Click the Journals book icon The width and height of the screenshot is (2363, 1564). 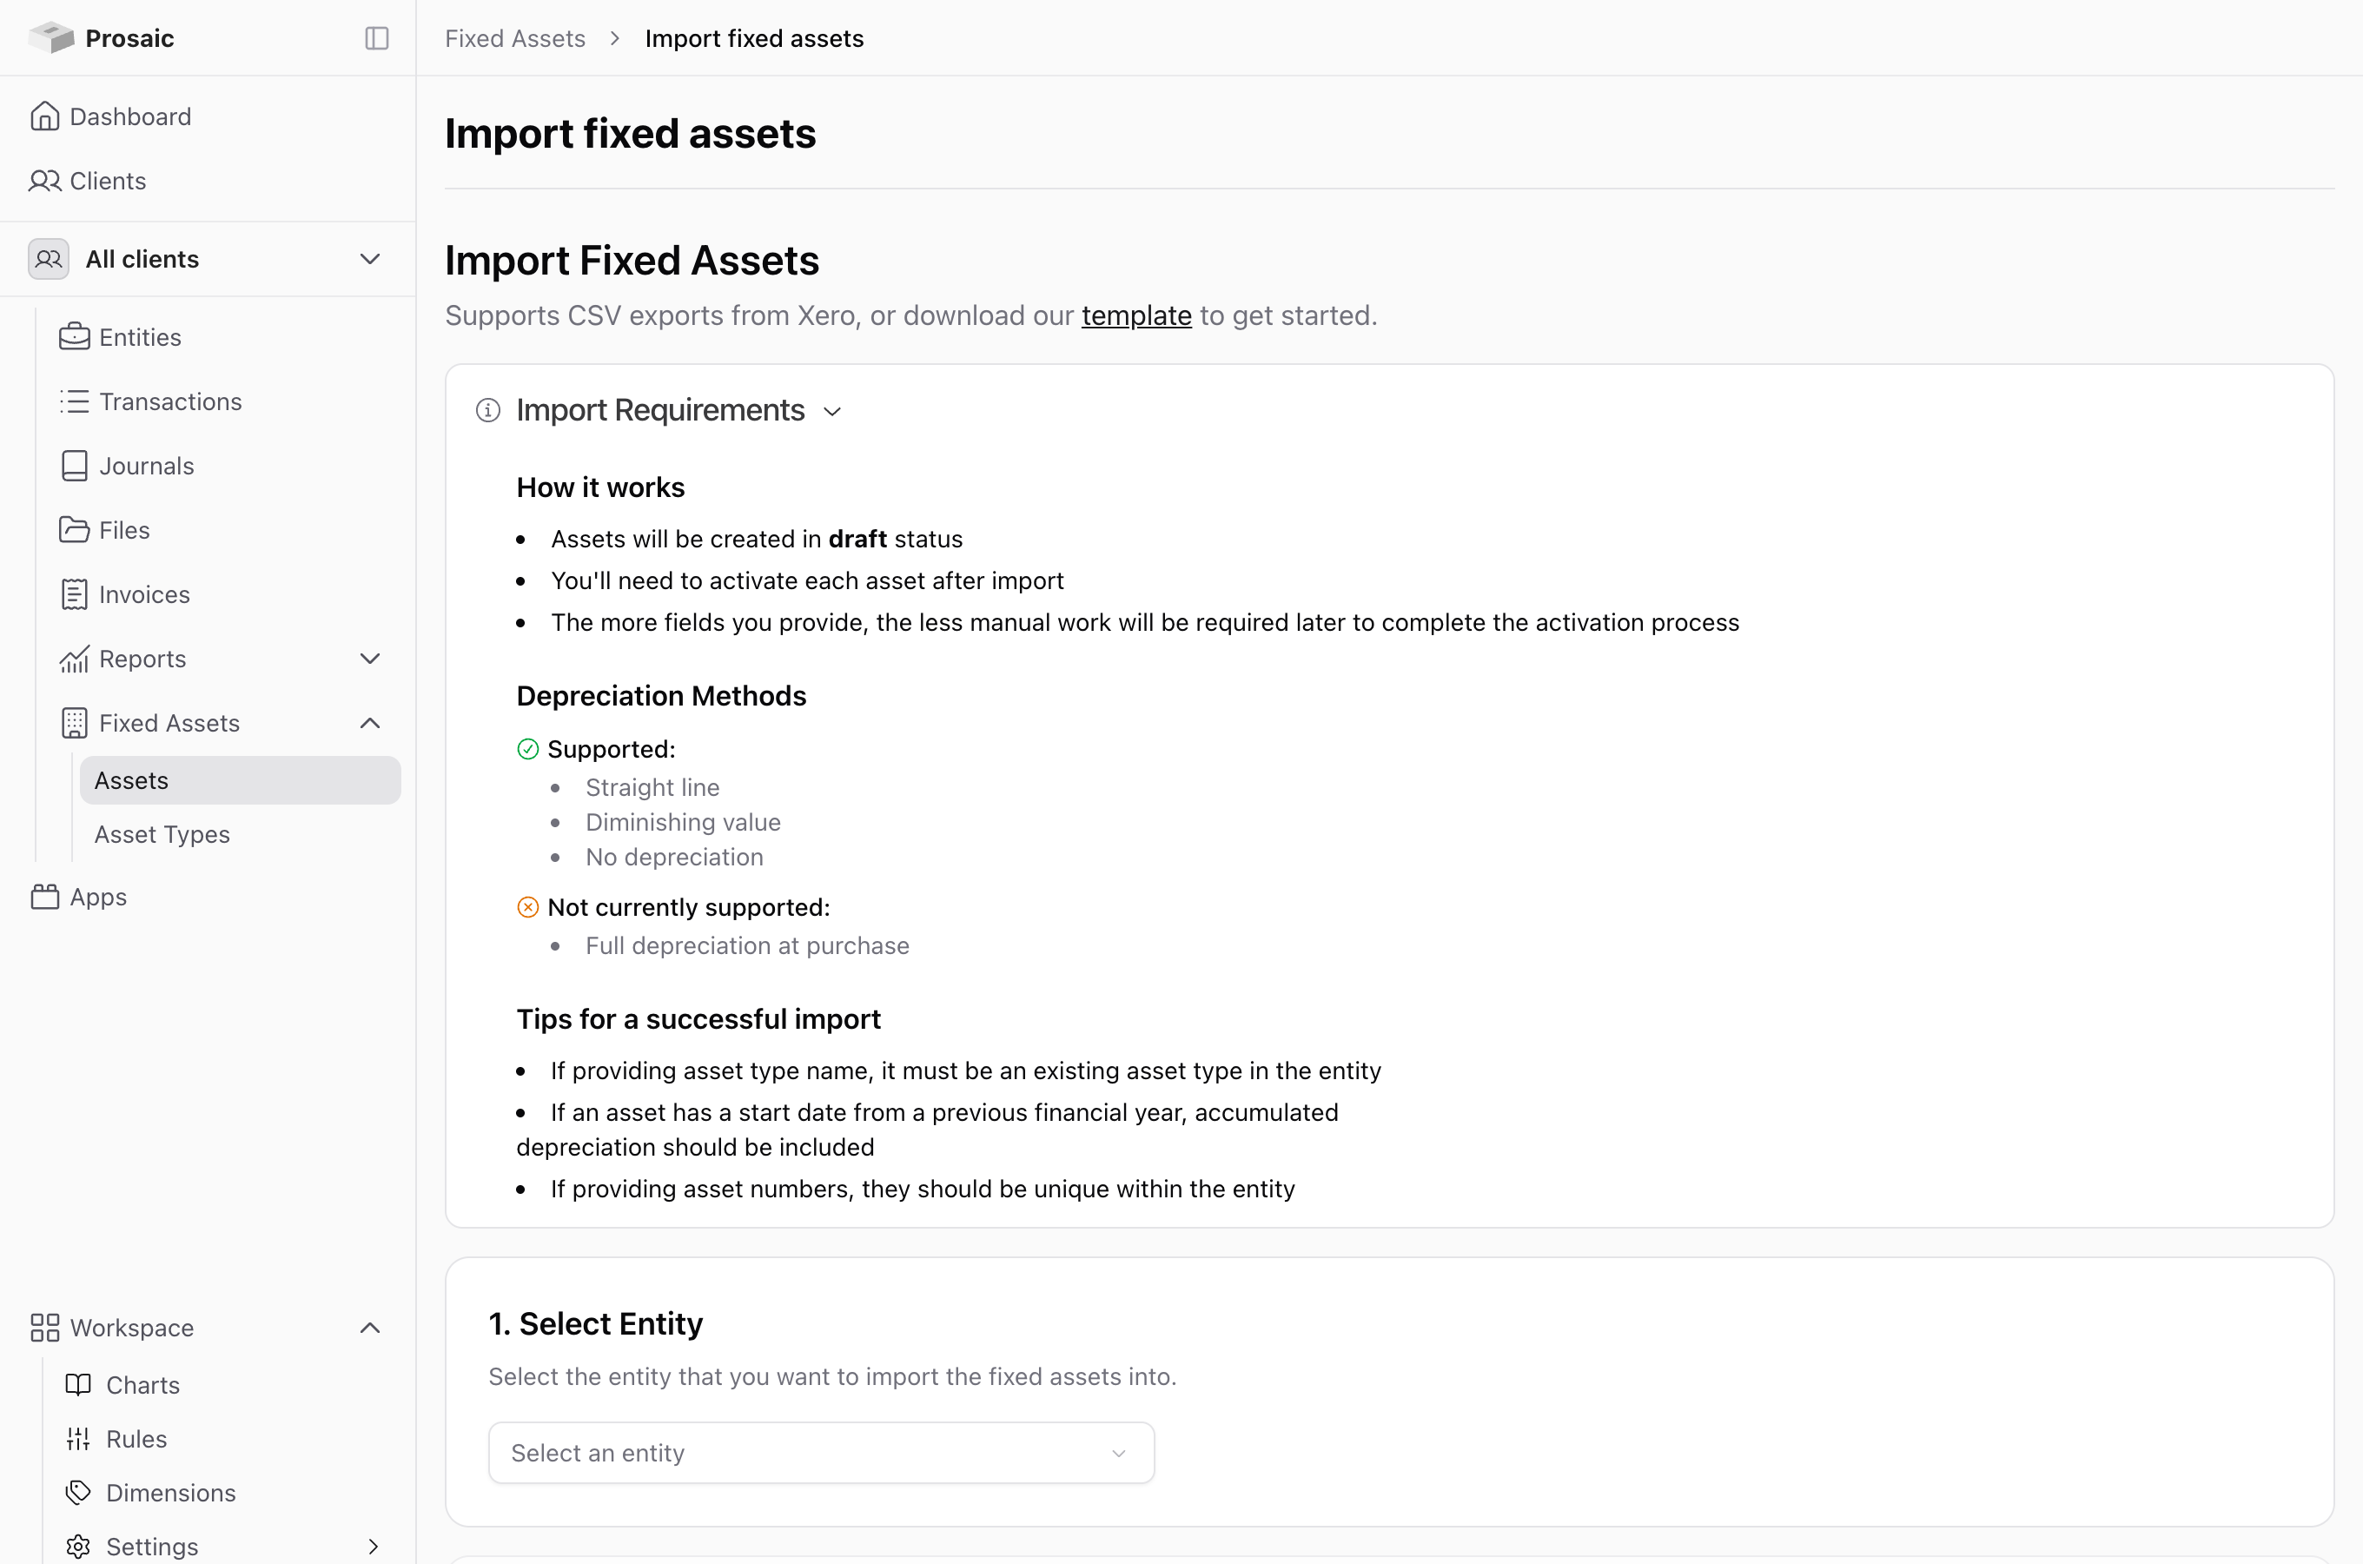pyautogui.click(x=74, y=466)
